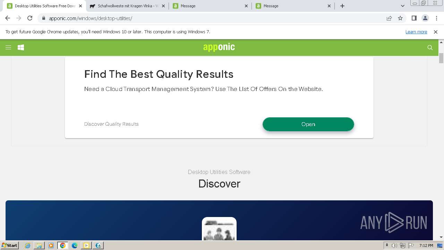The height and width of the screenshot is (250, 444).
Task: Show hidden system tray icons
Action: [x=387, y=245]
